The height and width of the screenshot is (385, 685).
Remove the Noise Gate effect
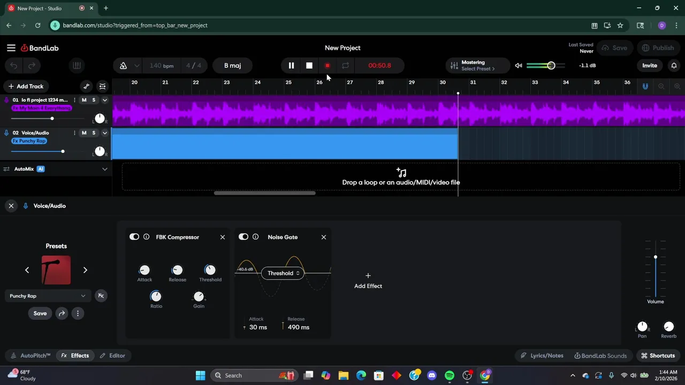324,237
